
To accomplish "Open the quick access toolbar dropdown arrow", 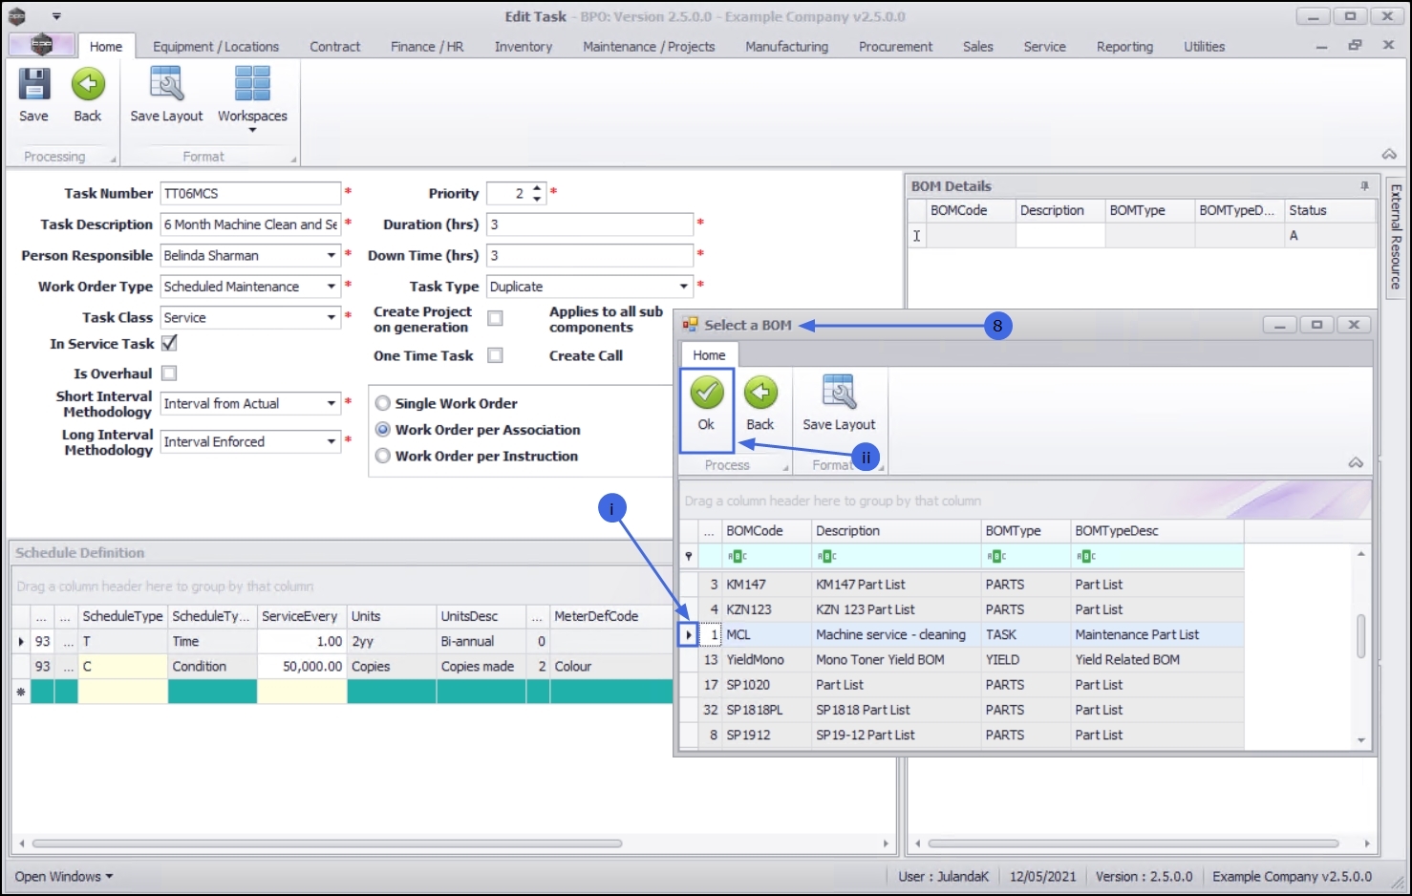I will click(x=56, y=16).
